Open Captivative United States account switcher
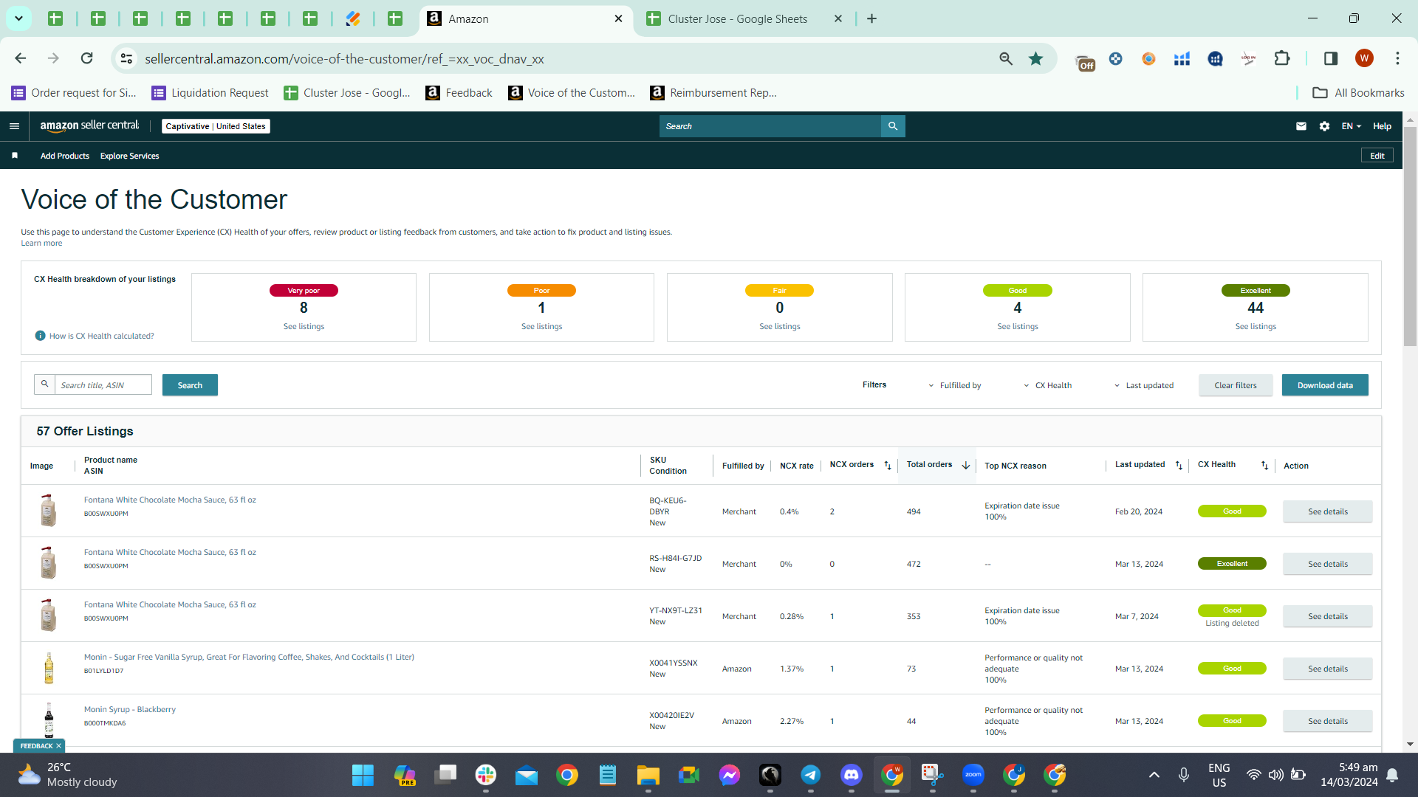Screen dimensions: 1418x797 [x=216, y=126]
